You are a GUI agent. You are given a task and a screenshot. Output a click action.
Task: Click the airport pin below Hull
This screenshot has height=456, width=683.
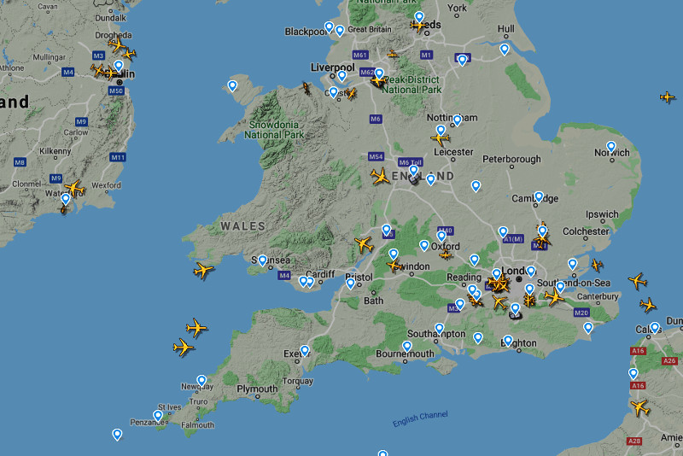pos(505,50)
